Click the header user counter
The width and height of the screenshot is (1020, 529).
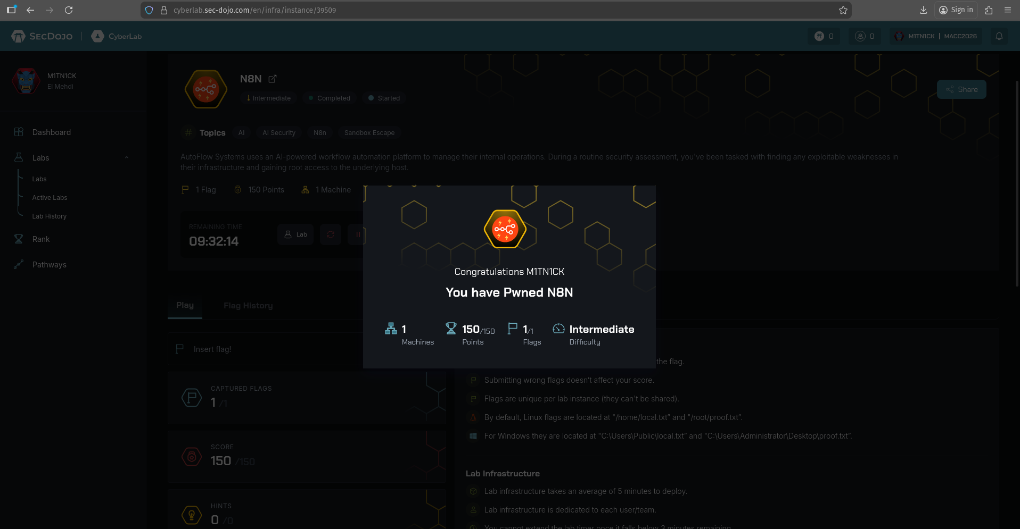[x=865, y=36]
